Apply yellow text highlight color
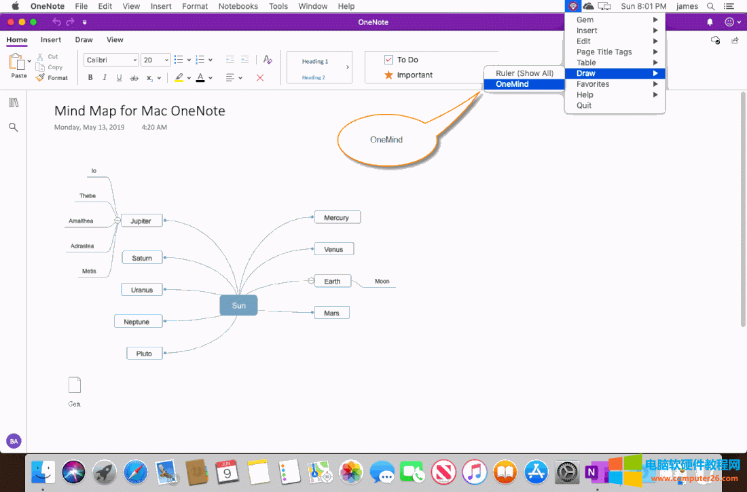This screenshot has height=492, width=747. tap(179, 78)
